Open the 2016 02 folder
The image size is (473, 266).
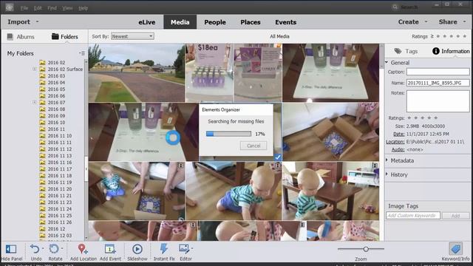coord(56,62)
